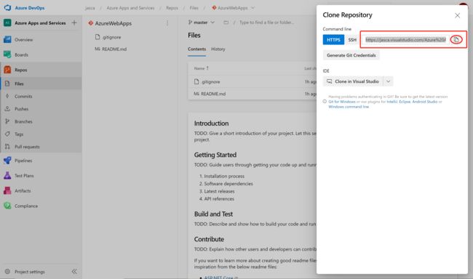Click the folder icon in path bar
This screenshot has width=473, height=279.
click(x=226, y=23)
